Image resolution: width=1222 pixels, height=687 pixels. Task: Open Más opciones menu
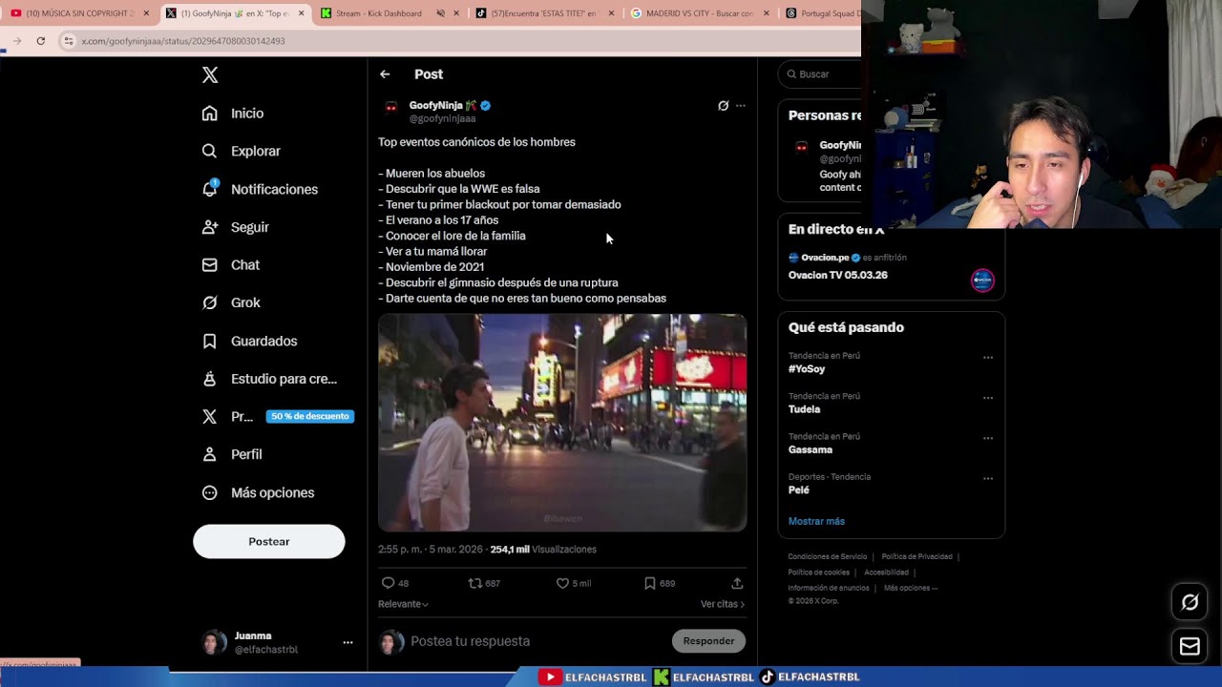[259, 492]
